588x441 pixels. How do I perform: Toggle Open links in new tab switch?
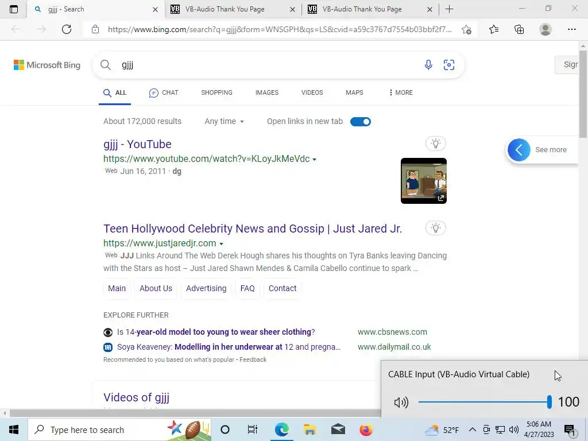(x=361, y=122)
